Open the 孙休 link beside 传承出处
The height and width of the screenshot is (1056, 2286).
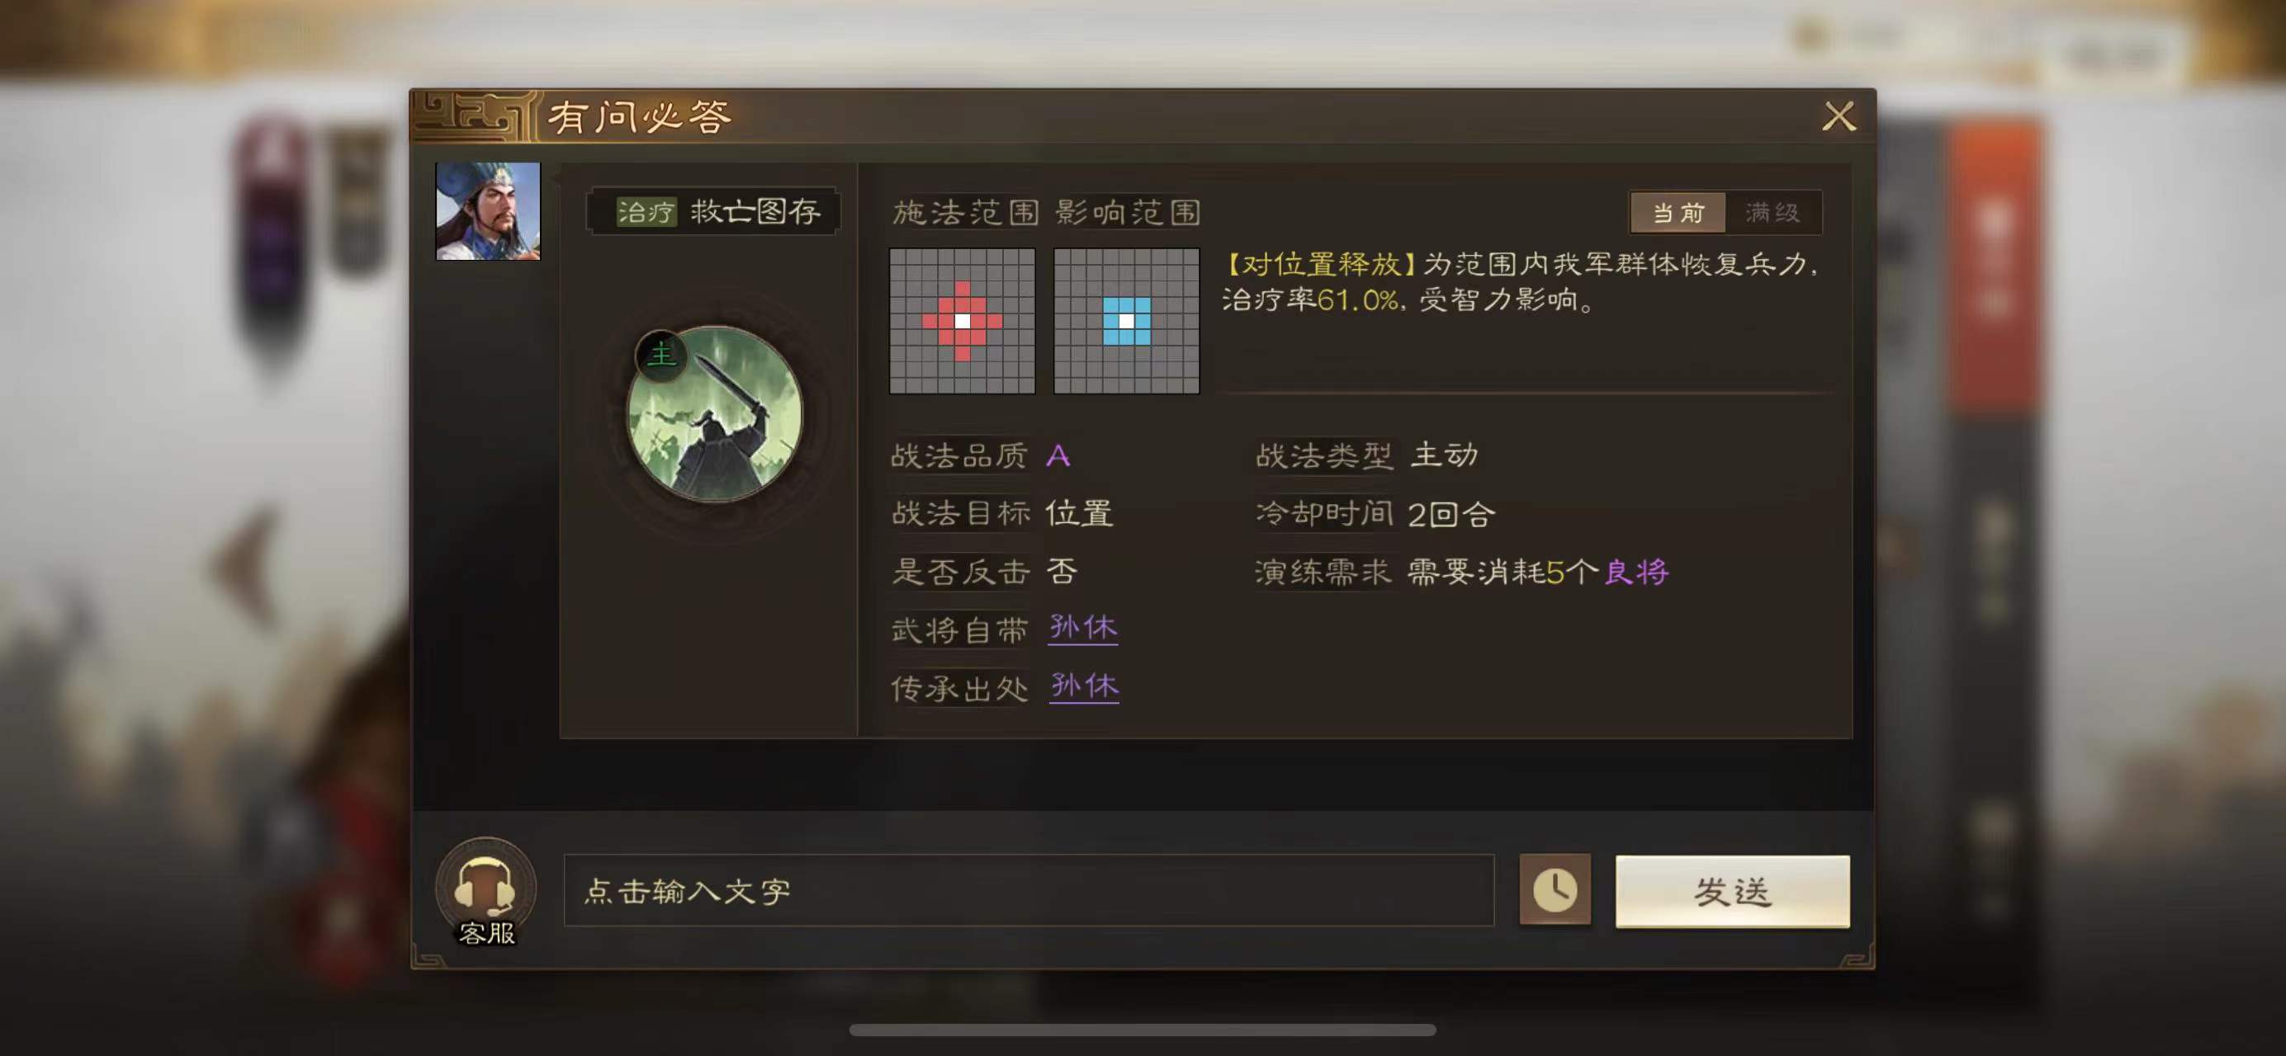[x=1083, y=687]
